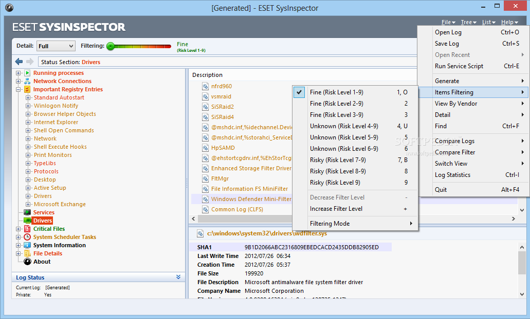Screen dimensions: 530x319
Task: Select Risky (Risk Level 8-9) filter
Action: pos(355,171)
